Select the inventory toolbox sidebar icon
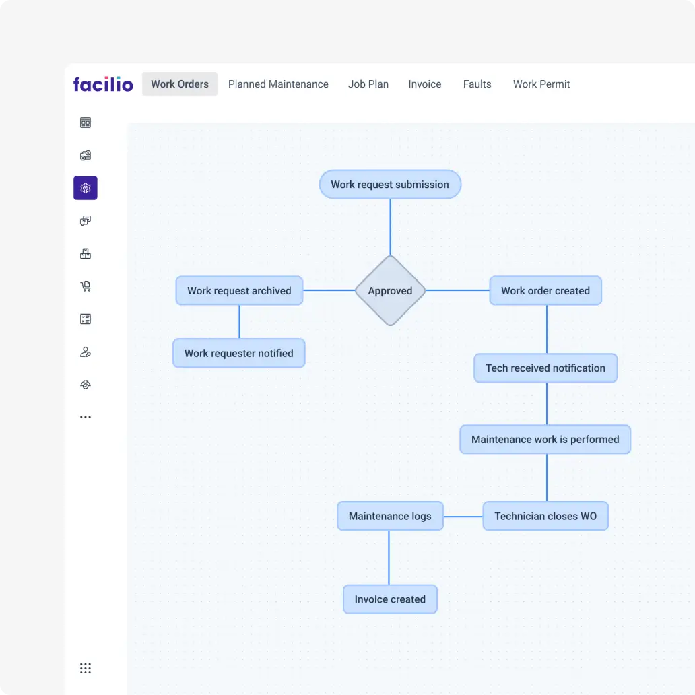The width and height of the screenshot is (695, 695). point(85,253)
